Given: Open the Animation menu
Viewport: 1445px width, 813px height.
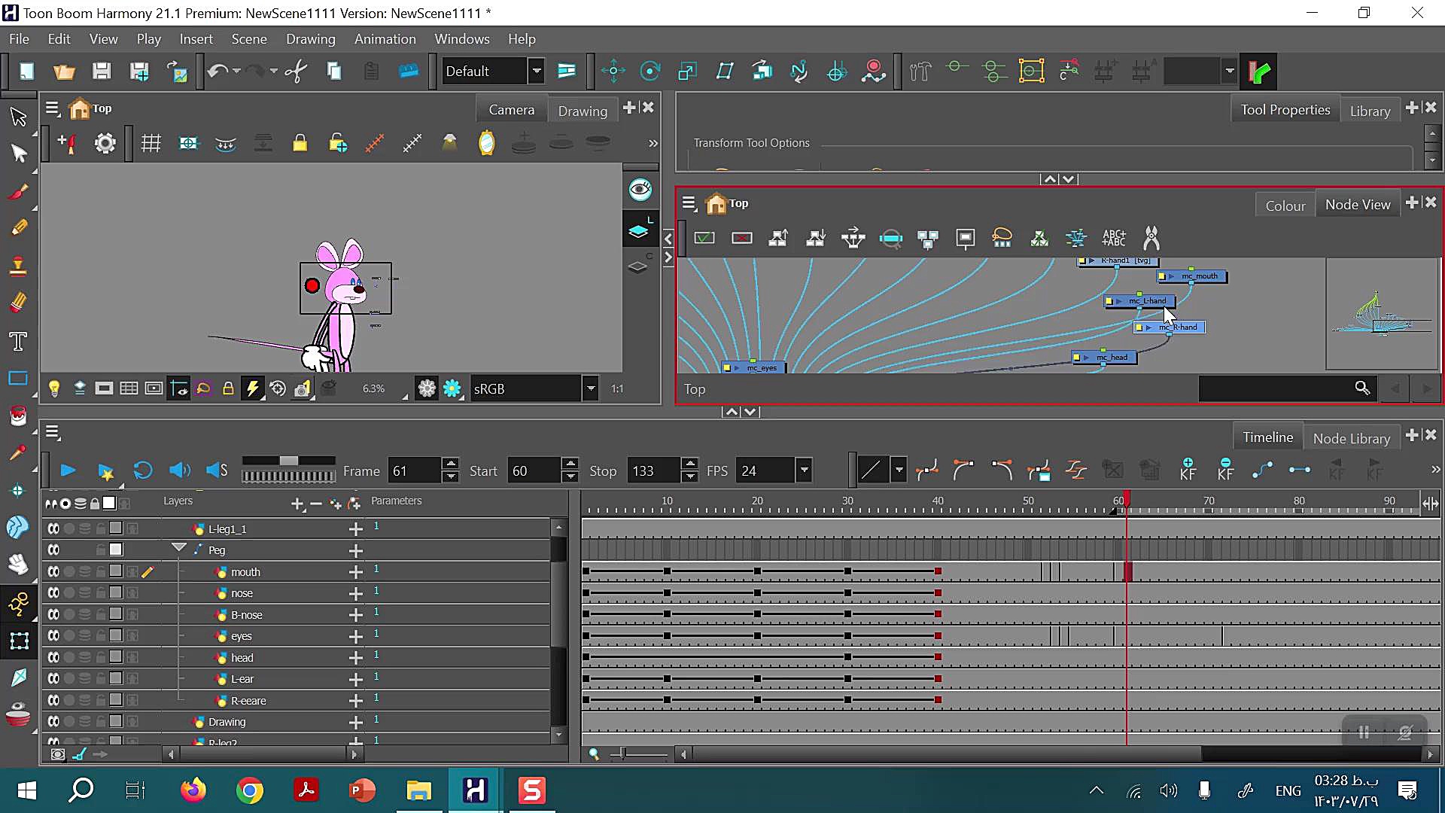Looking at the screenshot, I should [385, 39].
